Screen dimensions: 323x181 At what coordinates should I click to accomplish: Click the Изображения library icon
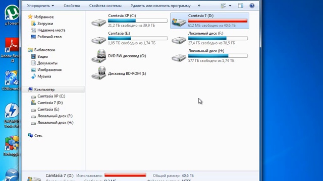[x=33, y=69]
